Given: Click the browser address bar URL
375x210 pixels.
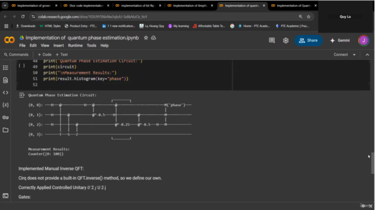Looking at the screenshot, I should [93, 17].
